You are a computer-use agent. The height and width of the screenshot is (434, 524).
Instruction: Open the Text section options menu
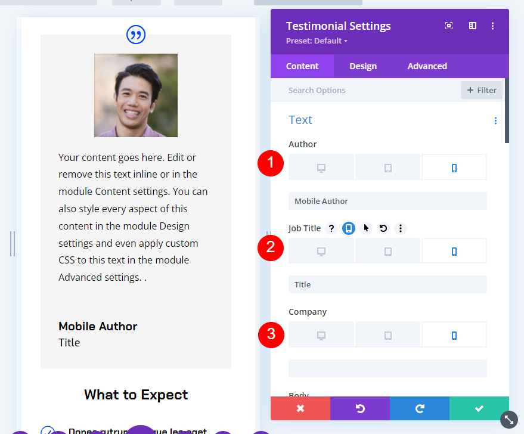[x=495, y=120]
